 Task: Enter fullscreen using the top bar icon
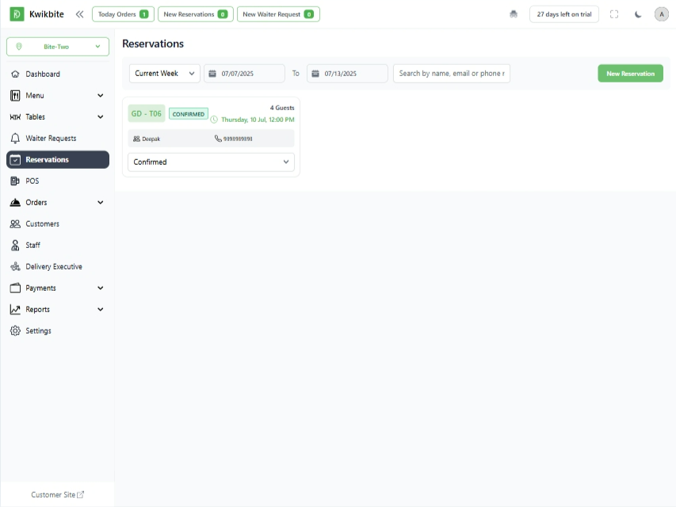pyautogui.click(x=614, y=13)
